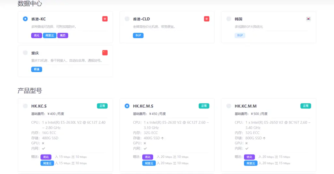Image resolution: width=334 pixels, height=174 pixels.
Task: Click the 阿里云 tag under 香港-KC
Action: click(x=50, y=35)
